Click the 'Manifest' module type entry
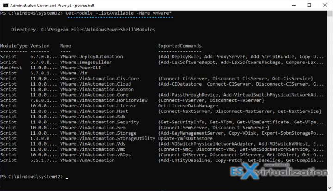 coord(11,68)
